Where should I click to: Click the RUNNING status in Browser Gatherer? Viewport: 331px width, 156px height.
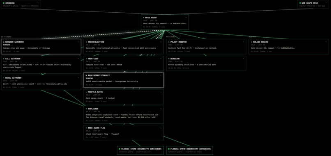pyautogui.click(x=7, y=45)
